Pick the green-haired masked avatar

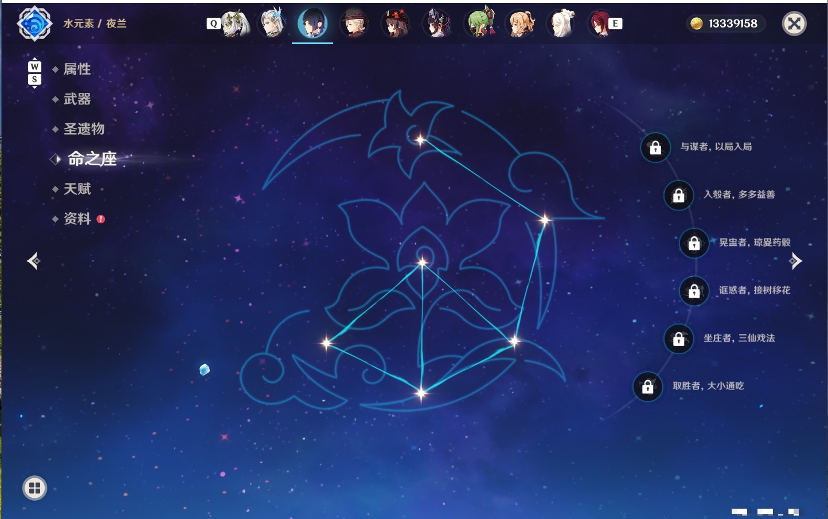(479, 24)
